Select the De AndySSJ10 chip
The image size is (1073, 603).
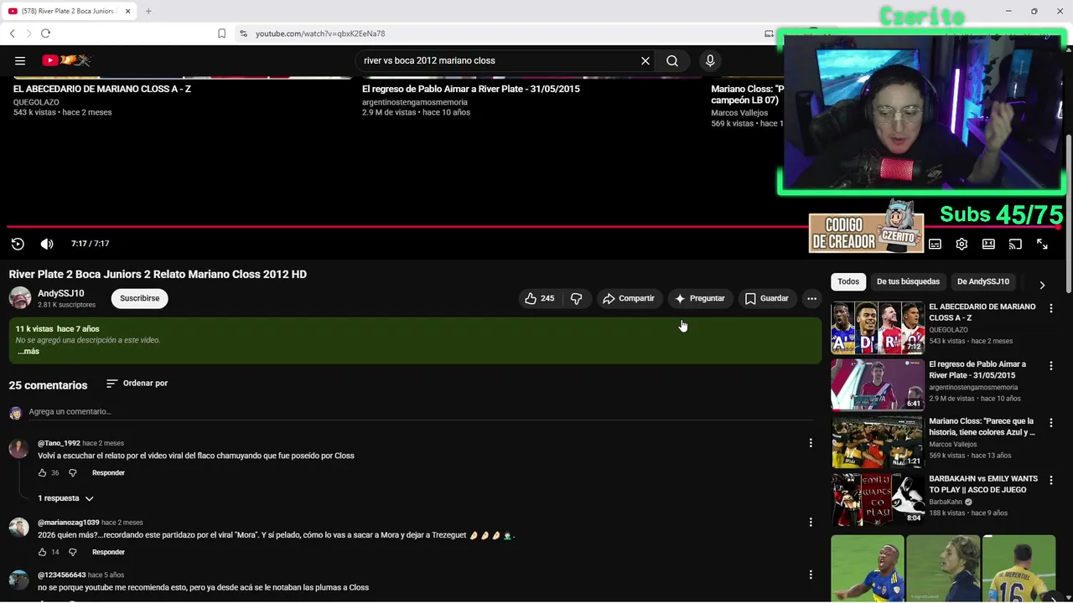point(983,281)
